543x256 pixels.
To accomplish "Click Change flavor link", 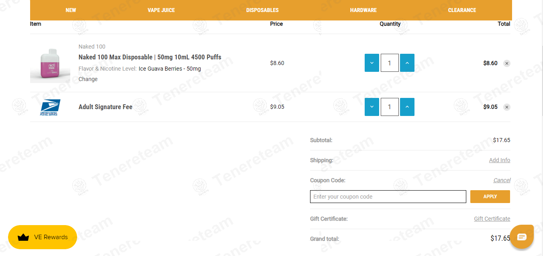I will (x=88, y=79).
